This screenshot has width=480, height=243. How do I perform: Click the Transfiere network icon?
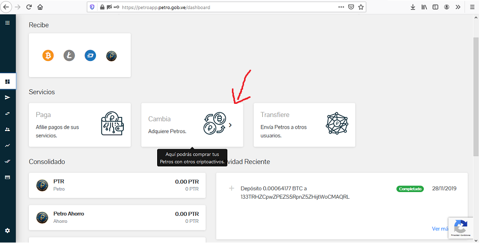point(337,124)
